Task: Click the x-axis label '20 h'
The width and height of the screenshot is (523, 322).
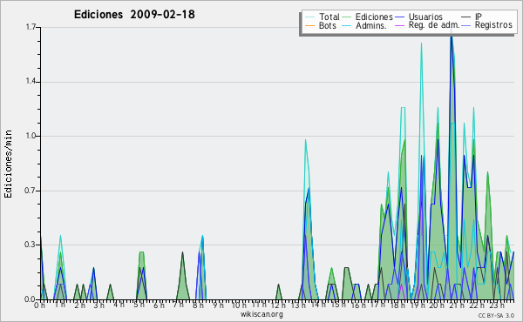Action: (437, 305)
